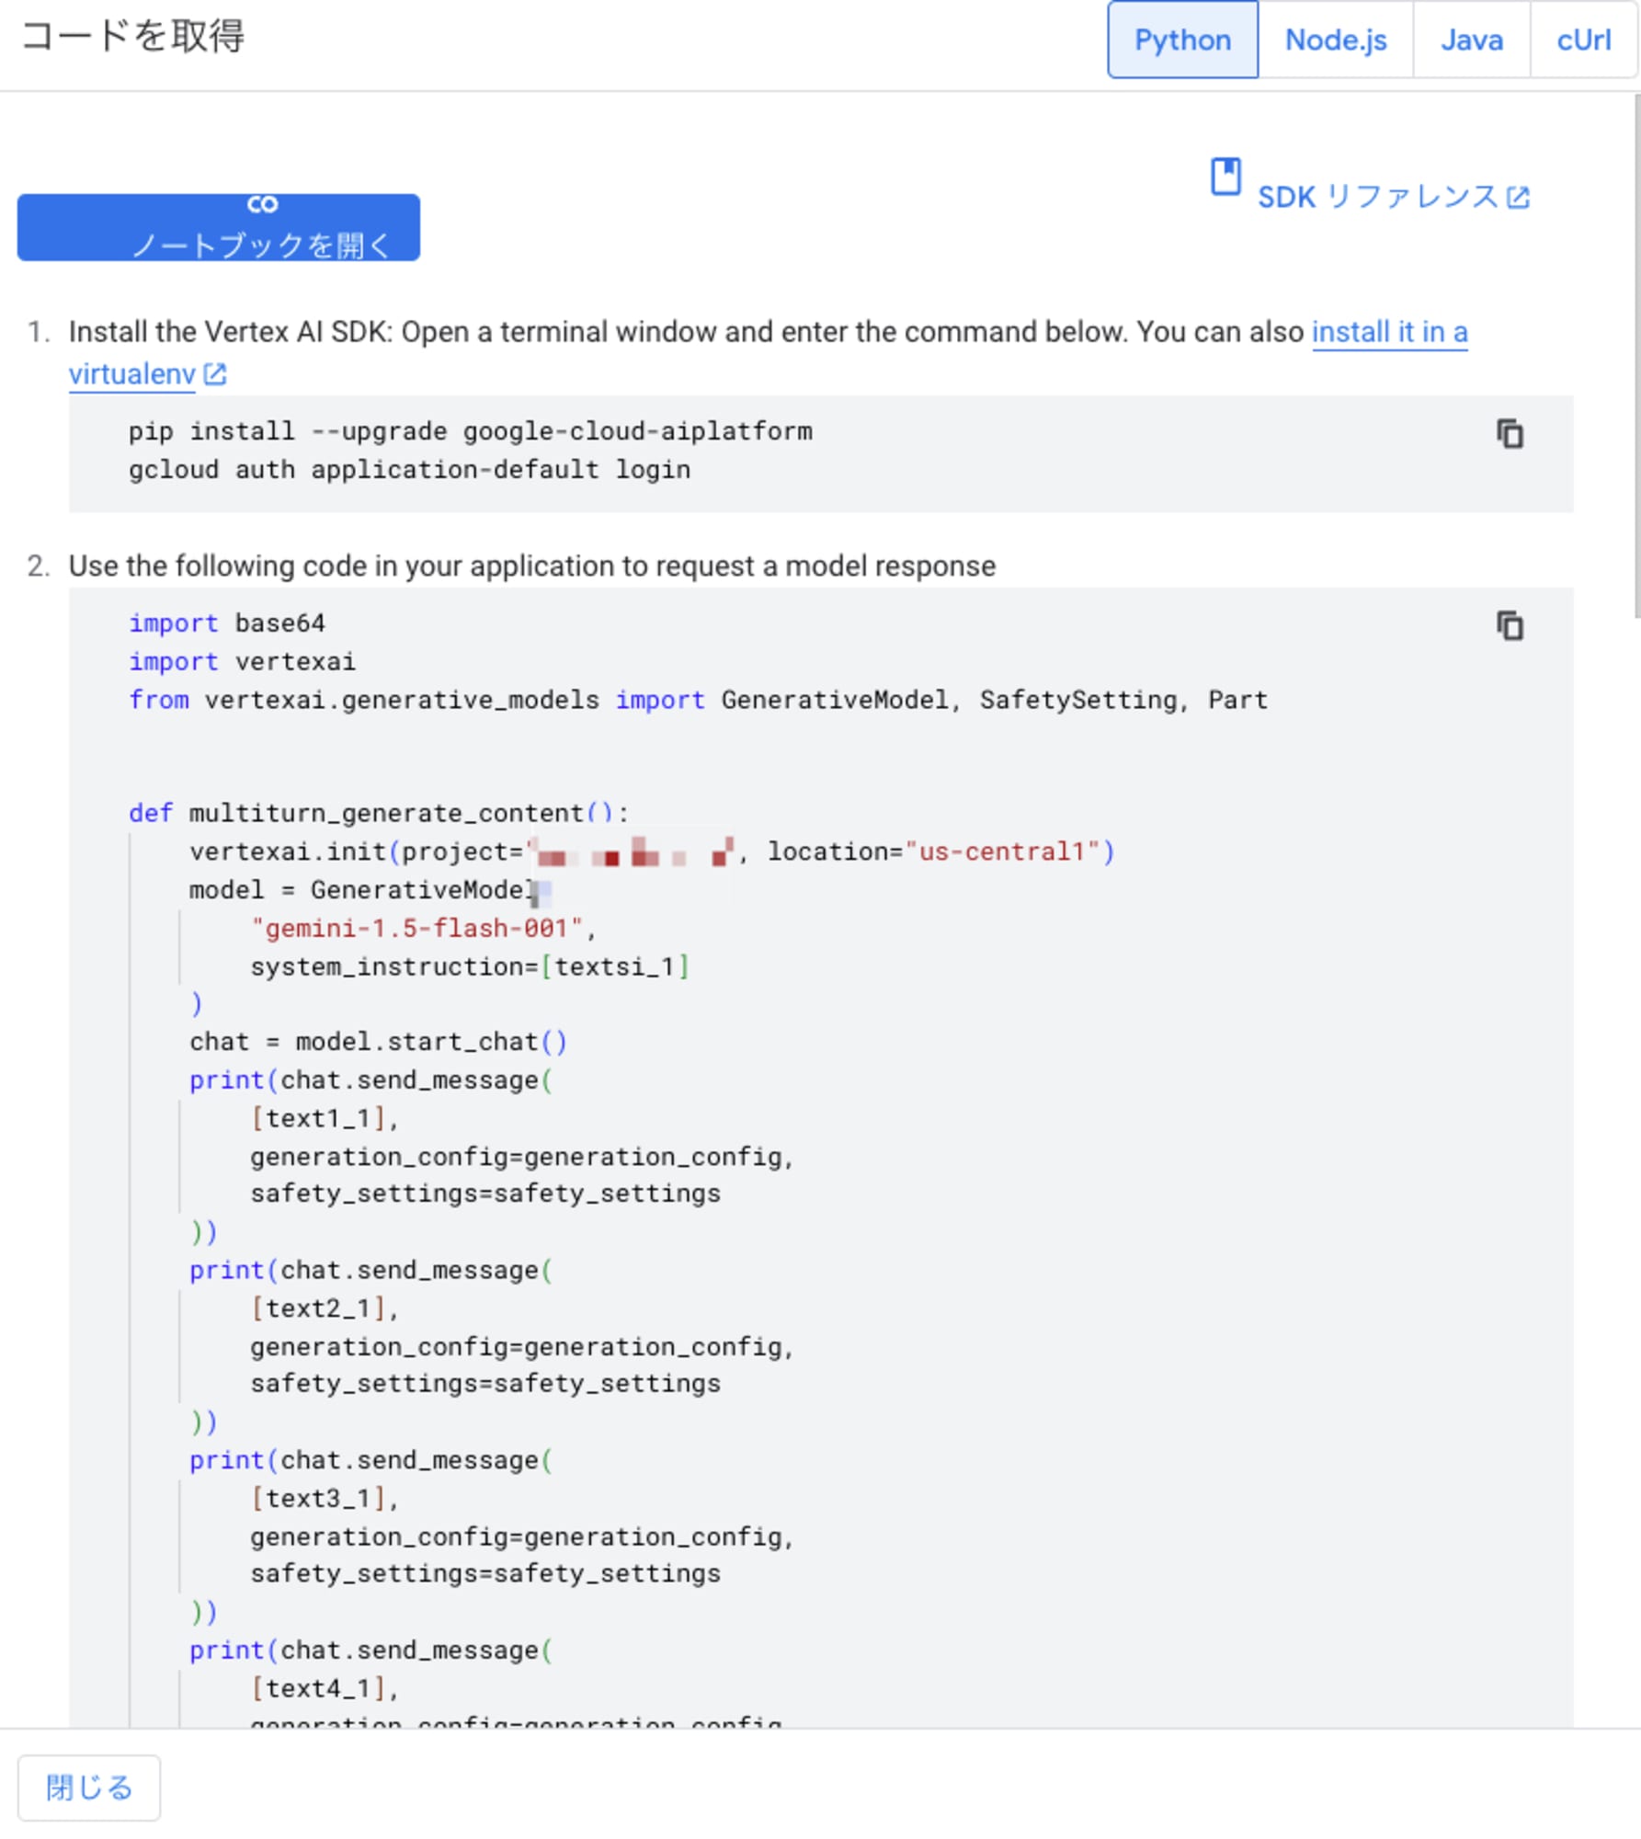Click the 'model = GenerativeModel' line
This screenshot has height=1839, width=1641.
[364, 891]
